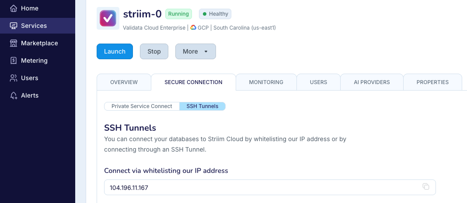Stop the striim-0 service
The width and height of the screenshot is (467, 203).
pyautogui.click(x=154, y=51)
